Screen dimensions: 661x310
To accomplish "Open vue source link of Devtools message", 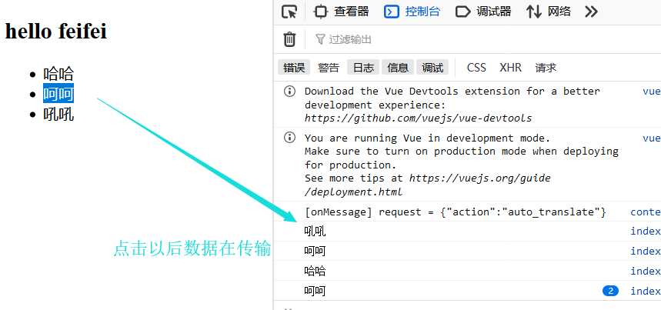I will coord(652,91).
